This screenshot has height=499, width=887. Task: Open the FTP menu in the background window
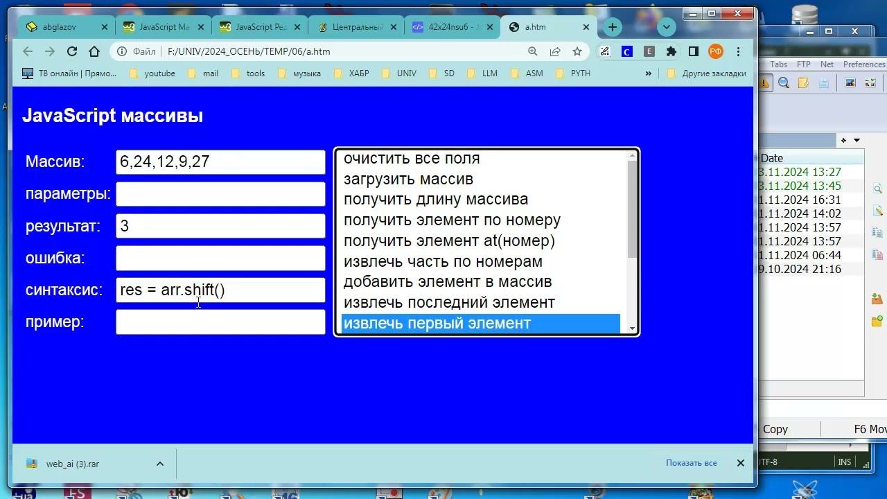click(804, 64)
